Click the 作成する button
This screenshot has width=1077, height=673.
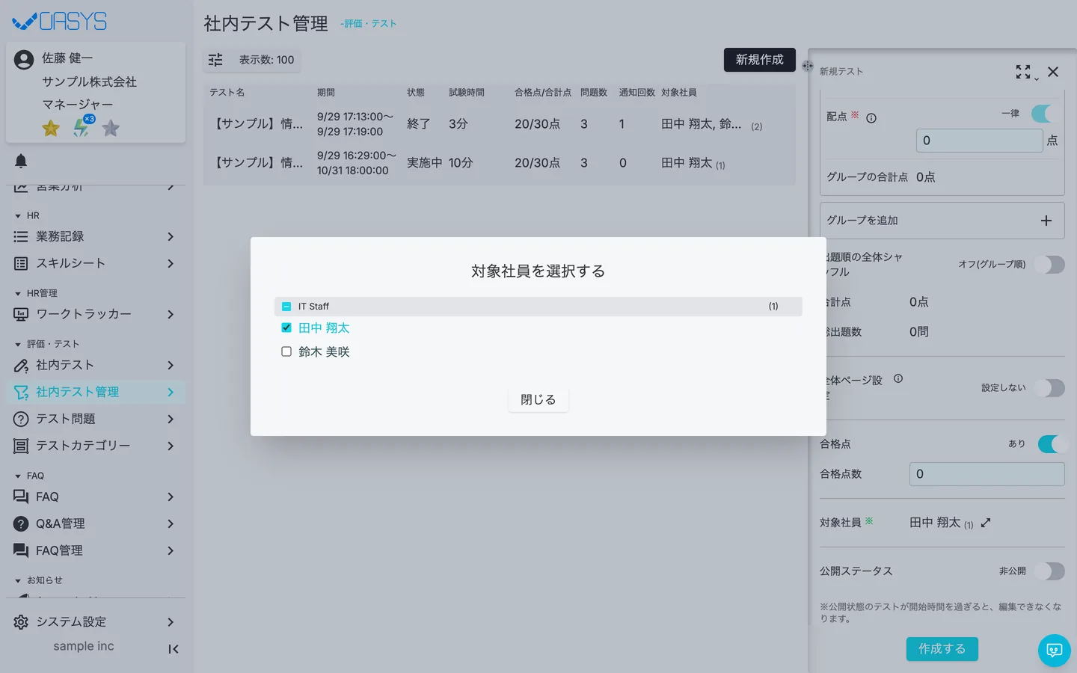click(x=942, y=649)
